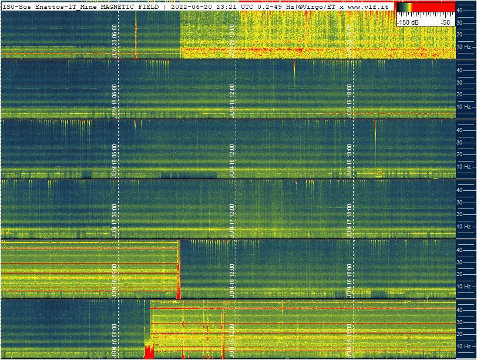The image size is (477, 360).
Task: Click the color scale gradient bar
Action: 425,8
